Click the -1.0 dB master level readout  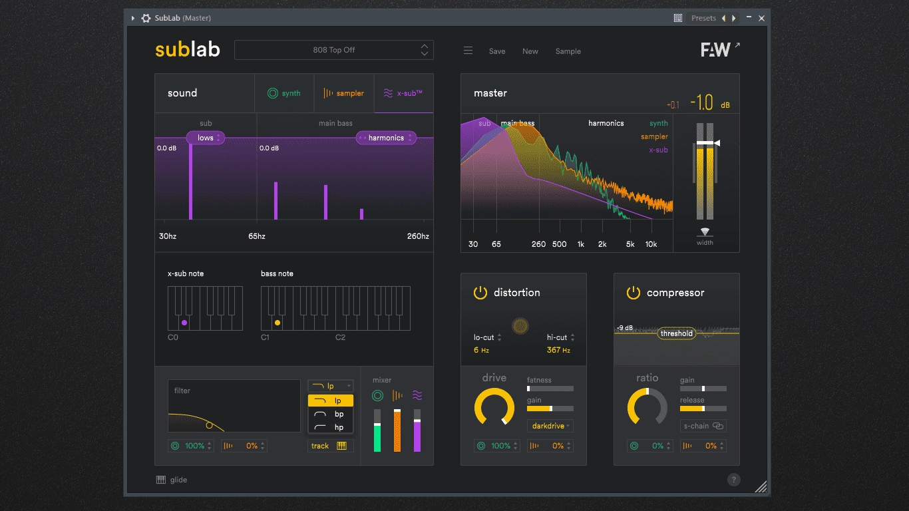[709, 102]
